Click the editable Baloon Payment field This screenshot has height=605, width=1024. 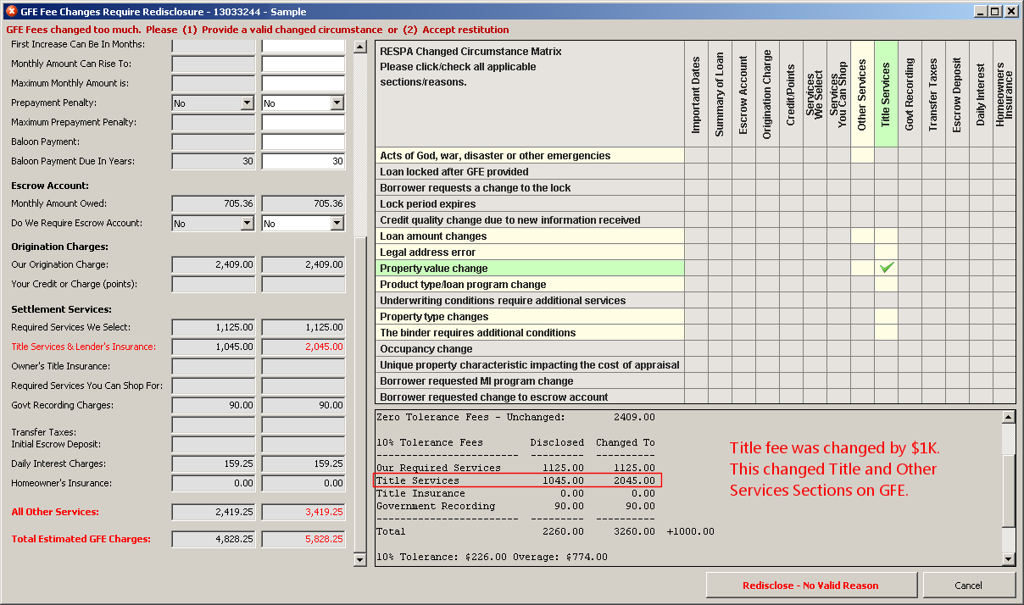[303, 142]
